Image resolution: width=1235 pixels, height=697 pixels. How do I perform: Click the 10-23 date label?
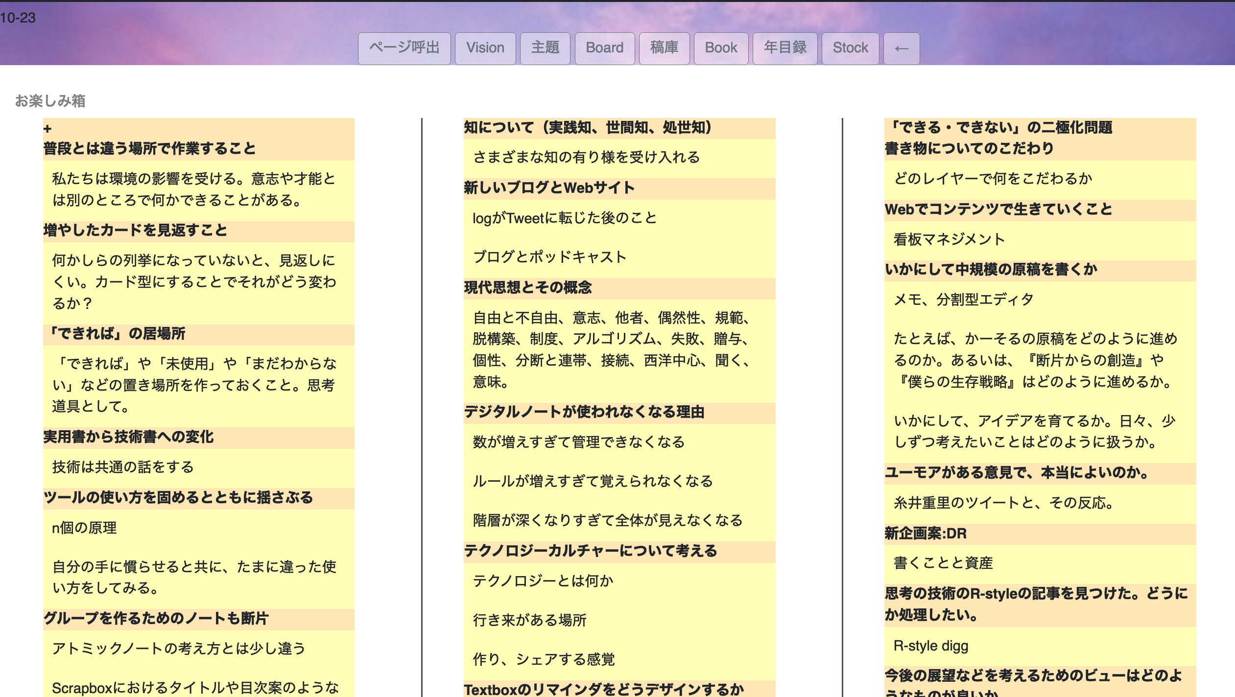18,17
